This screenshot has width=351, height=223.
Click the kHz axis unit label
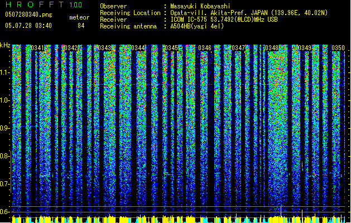5,45
